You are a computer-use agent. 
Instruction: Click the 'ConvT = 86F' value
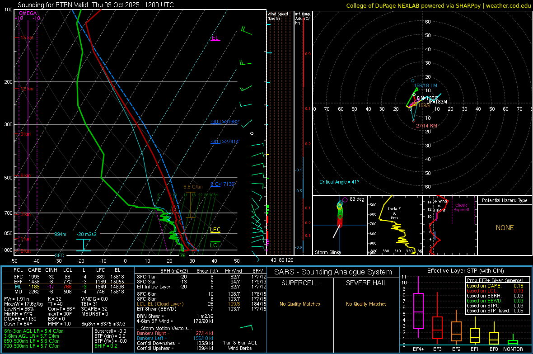coord(61,309)
